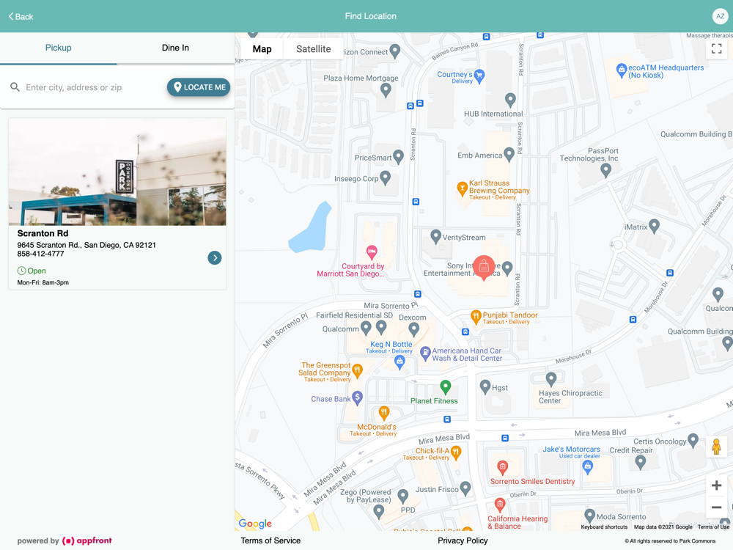Screen dimensions: 733x550
Task: Click the HUB International map pin
Action: (510, 100)
